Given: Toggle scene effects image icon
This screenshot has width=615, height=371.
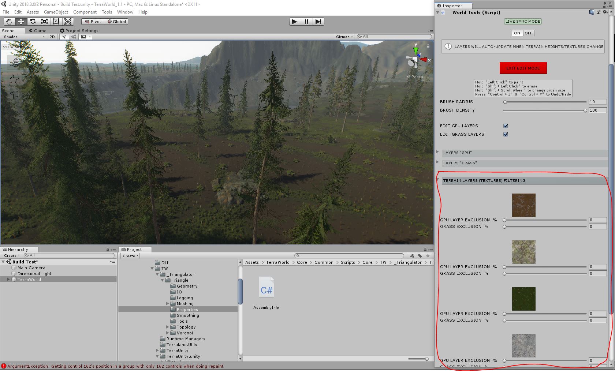Looking at the screenshot, I should tap(83, 37).
